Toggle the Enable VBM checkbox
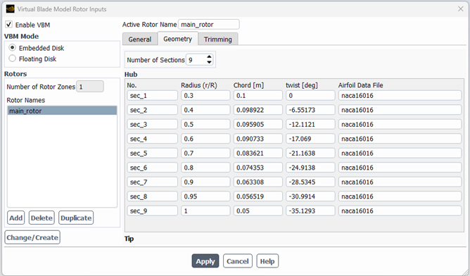This screenshot has height=276, width=470. coord(8,25)
